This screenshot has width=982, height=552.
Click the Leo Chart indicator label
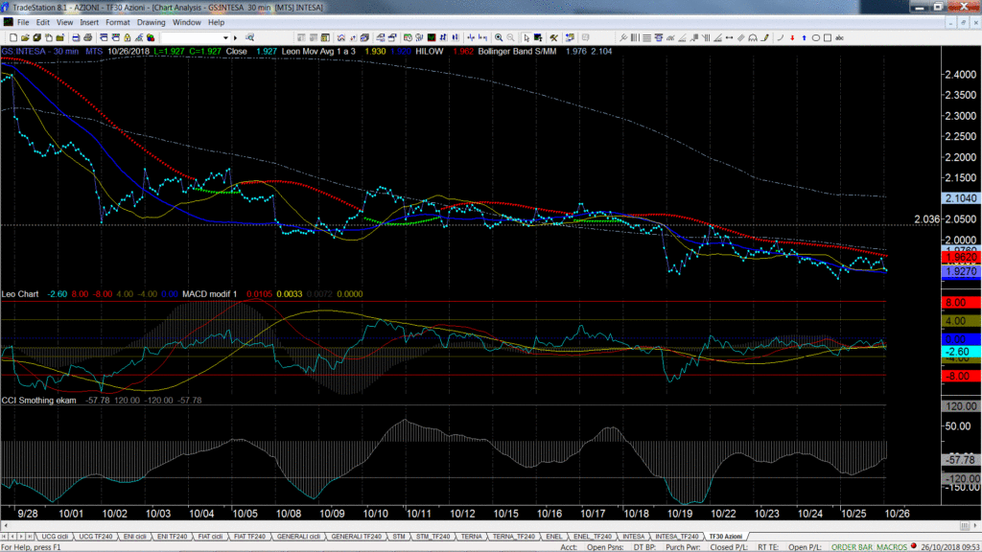pyautogui.click(x=20, y=294)
